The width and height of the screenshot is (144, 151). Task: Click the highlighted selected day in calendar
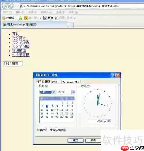47,106
